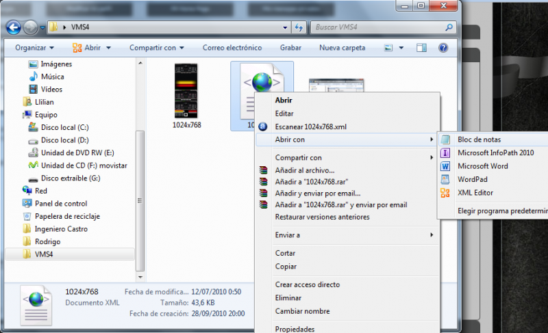Click Correo electrónico in toolbar

232,48
